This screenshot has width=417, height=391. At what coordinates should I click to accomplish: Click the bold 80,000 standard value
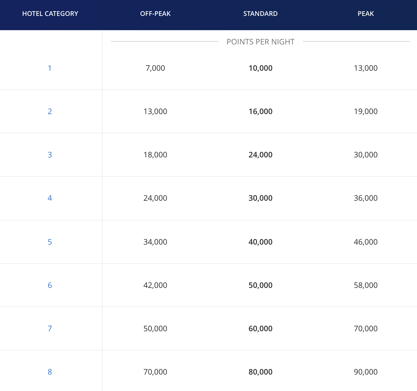click(260, 372)
